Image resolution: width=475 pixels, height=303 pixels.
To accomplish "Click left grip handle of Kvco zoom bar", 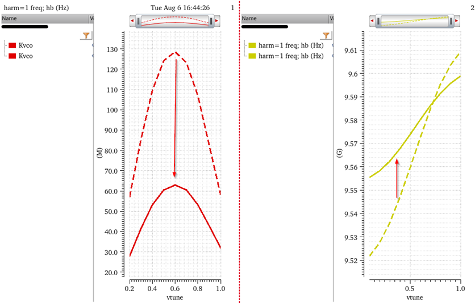I will point(139,22).
